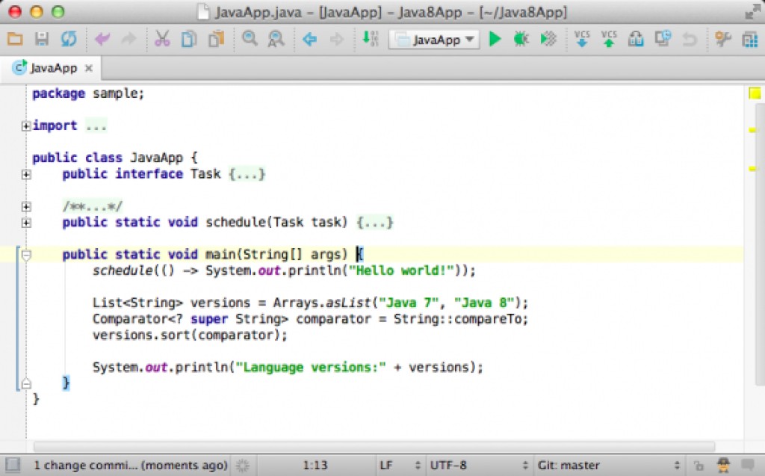
Task: Open the notifications balloon icon in status bar
Action: [x=747, y=465]
